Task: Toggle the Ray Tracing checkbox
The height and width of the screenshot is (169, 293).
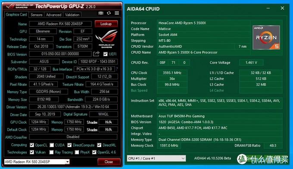Action: 52,152
